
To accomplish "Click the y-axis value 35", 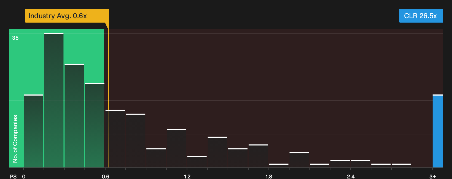I will pyautogui.click(x=15, y=38).
